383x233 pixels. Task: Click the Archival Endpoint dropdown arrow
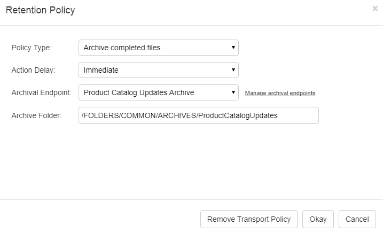(x=233, y=92)
